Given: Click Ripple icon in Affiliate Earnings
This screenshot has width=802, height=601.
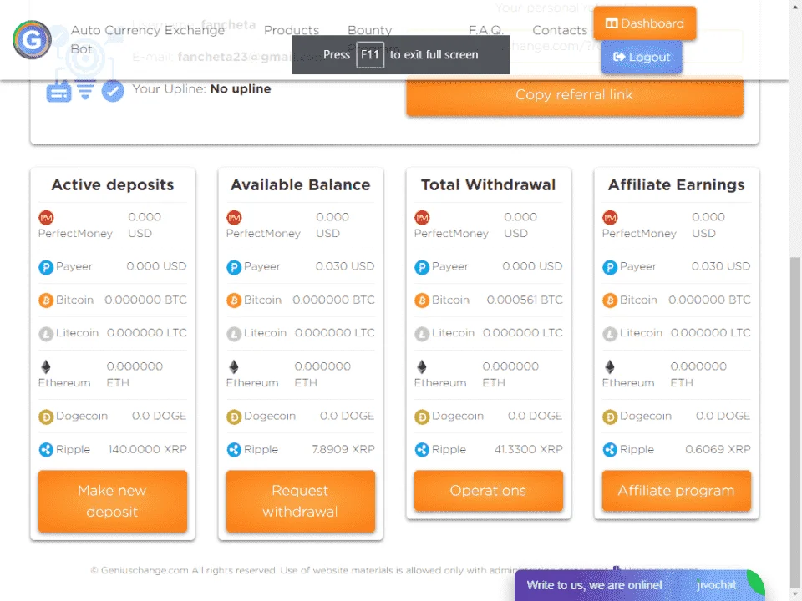Looking at the screenshot, I should tap(610, 450).
